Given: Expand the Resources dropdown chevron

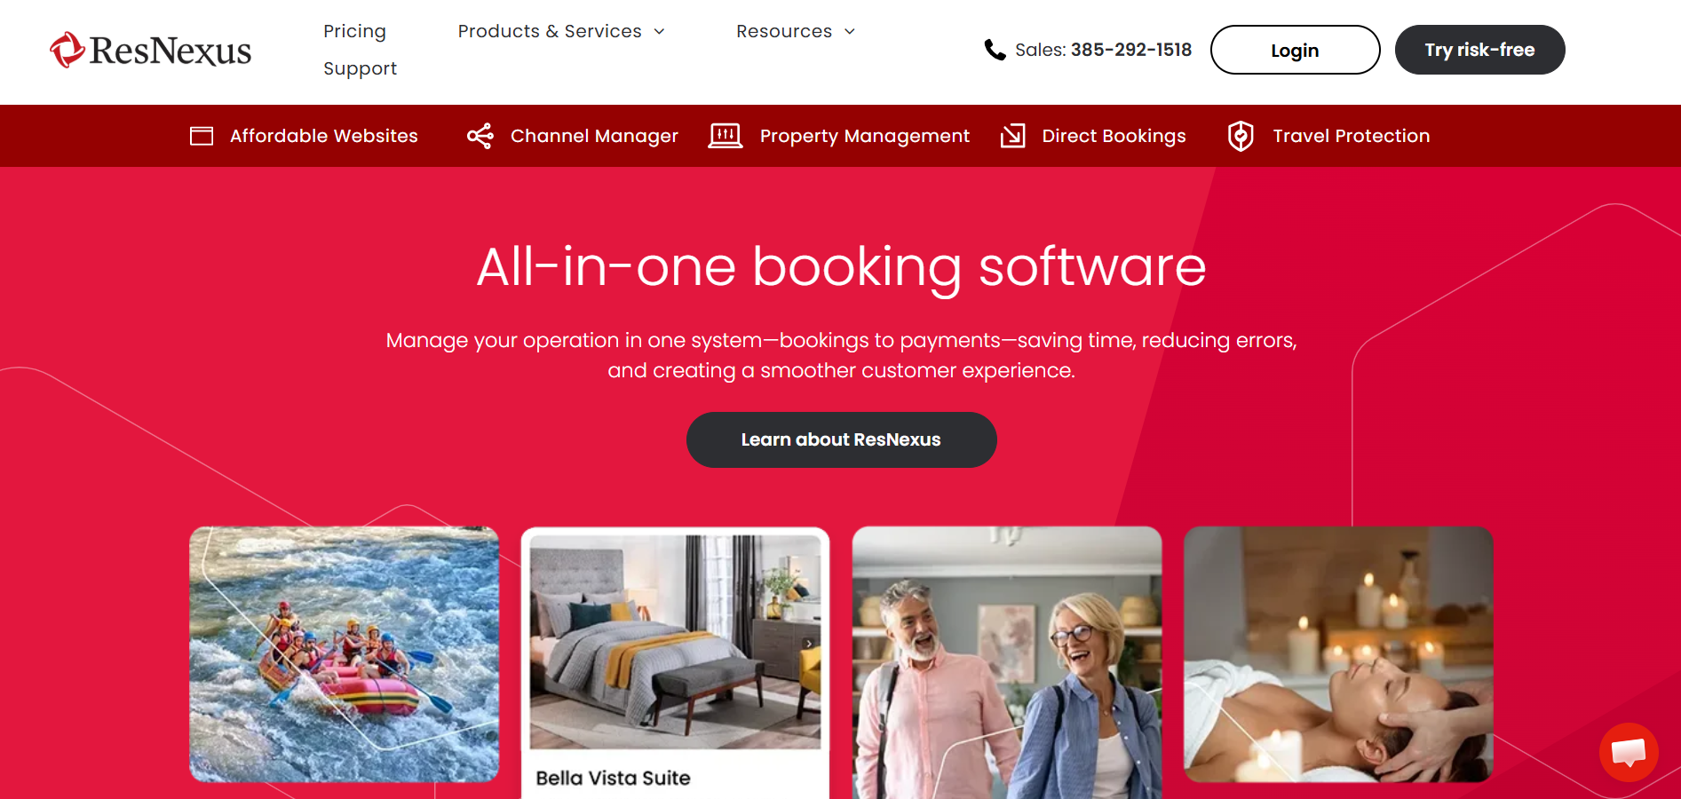Looking at the screenshot, I should tap(850, 32).
